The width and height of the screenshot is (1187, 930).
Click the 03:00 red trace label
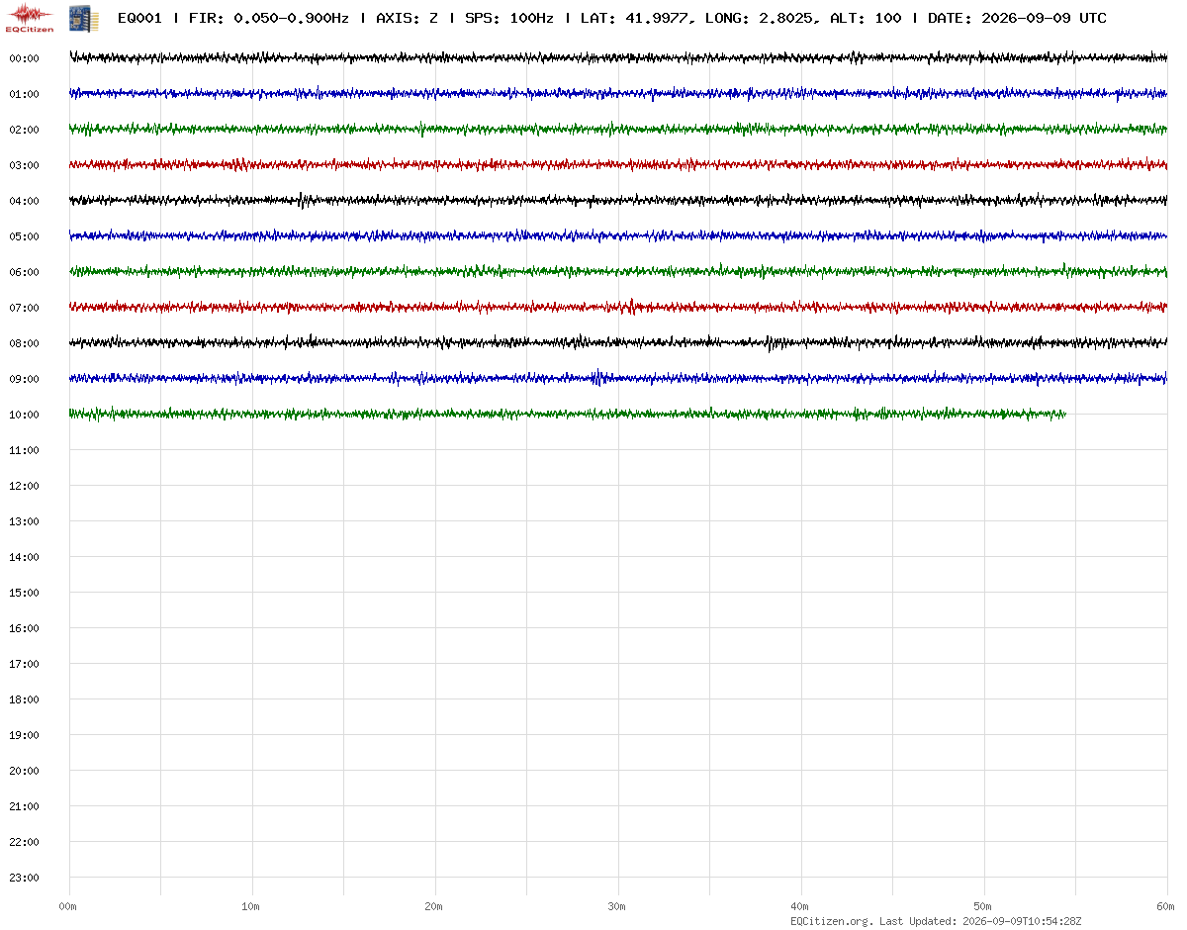[x=24, y=165]
